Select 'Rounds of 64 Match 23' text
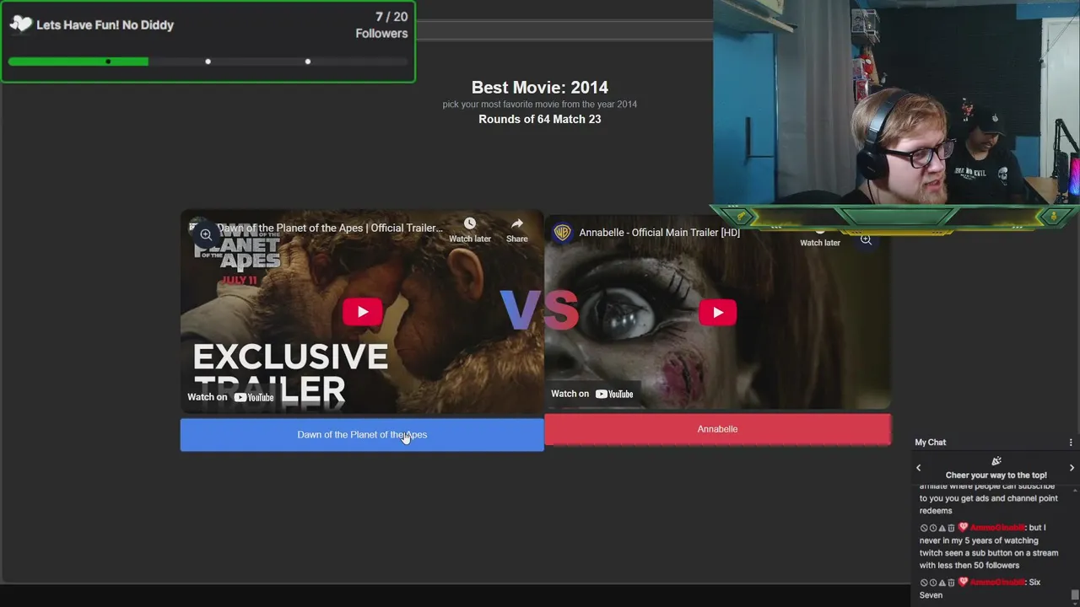 540,120
